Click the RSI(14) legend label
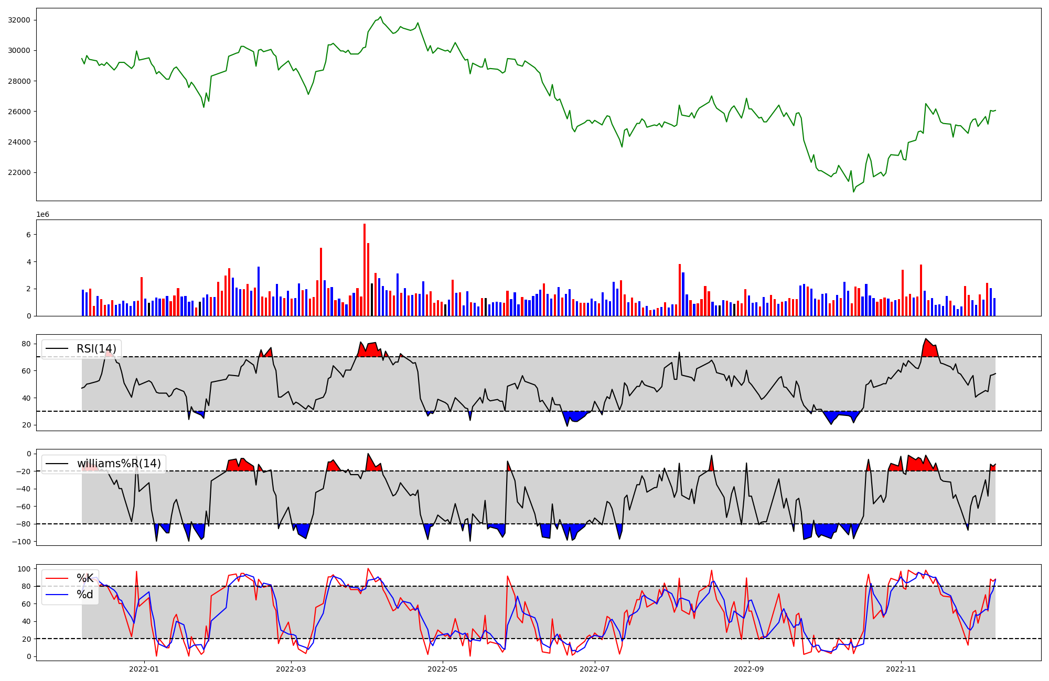 point(97,349)
